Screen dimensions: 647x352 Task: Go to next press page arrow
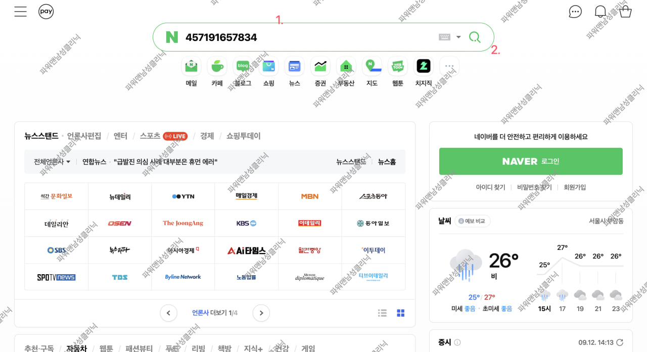point(261,313)
